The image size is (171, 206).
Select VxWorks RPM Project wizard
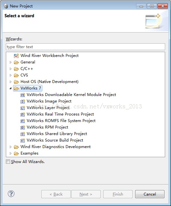47,127
